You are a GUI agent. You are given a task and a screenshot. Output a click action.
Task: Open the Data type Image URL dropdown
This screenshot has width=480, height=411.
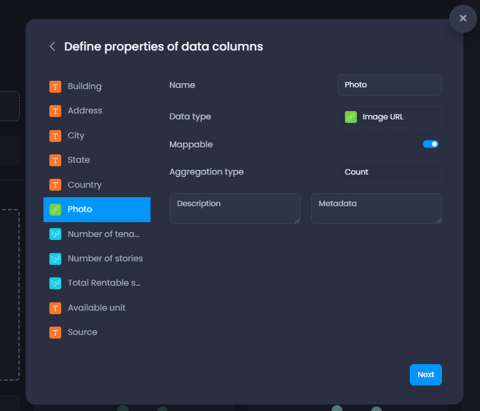[389, 117]
